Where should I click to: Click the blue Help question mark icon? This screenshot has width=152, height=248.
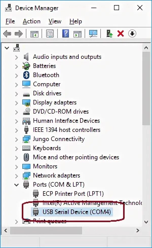pos(65,33)
